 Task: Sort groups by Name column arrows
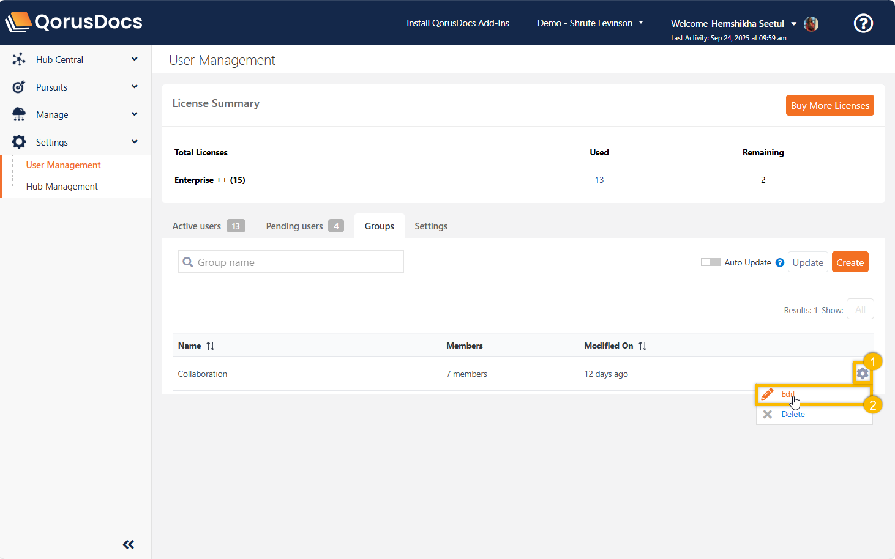[211, 346]
